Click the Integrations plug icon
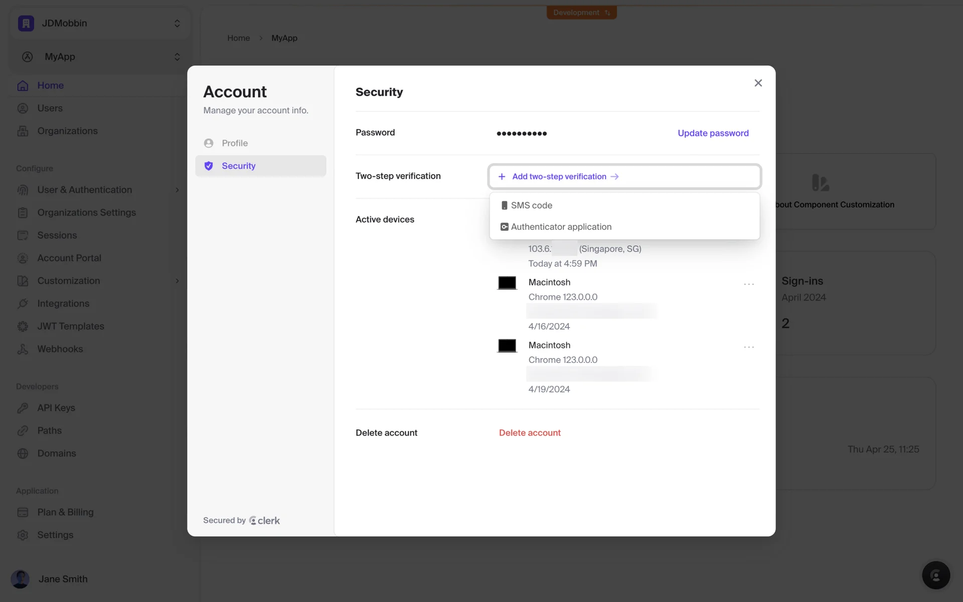The image size is (963, 602). (23, 304)
